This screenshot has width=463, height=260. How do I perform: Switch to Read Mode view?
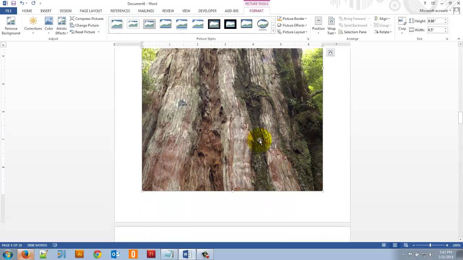pyautogui.click(x=384, y=245)
